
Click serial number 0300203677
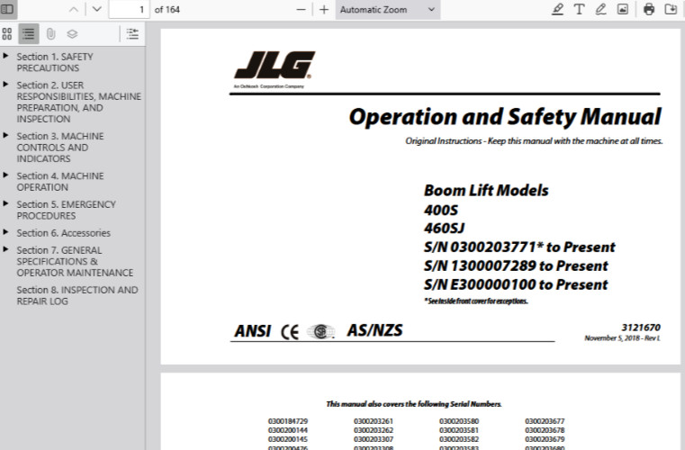[545, 421]
